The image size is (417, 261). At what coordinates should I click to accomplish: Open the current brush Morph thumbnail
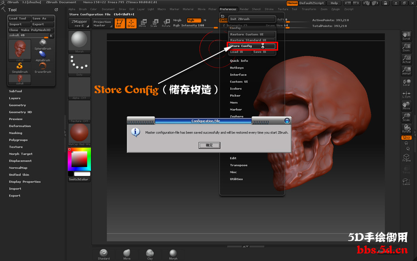pos(79,42)
